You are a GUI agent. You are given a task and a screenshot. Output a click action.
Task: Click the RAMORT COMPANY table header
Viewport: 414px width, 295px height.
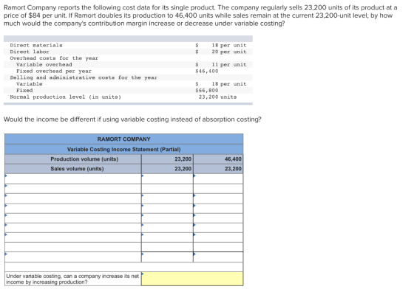coord(124,139)
